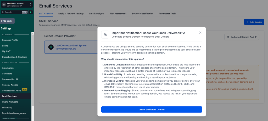Open Opportunities & Pipelines settings
This screenshot has height=121, width=268.
point(15,57)
